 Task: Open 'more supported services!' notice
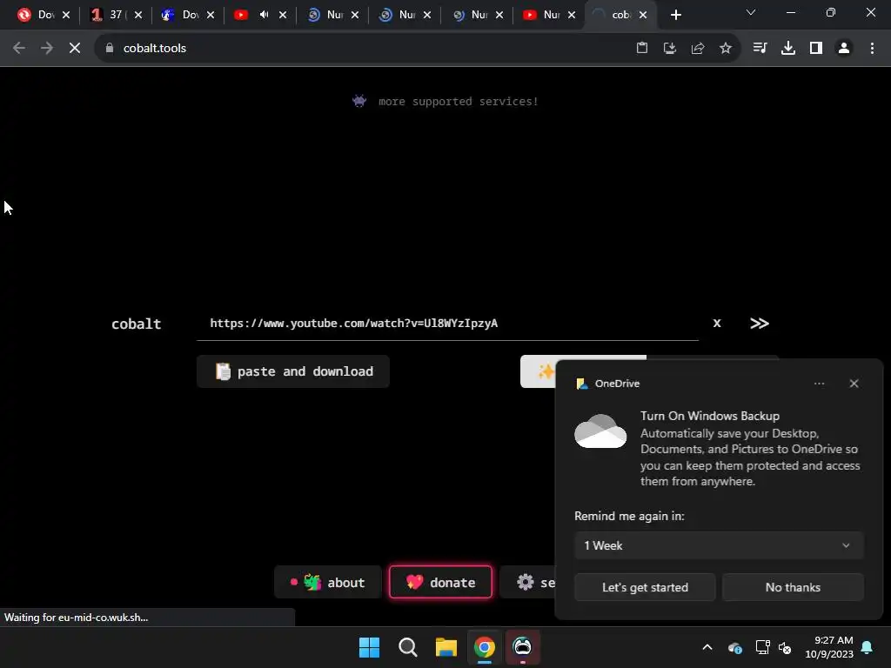point(445,101)
